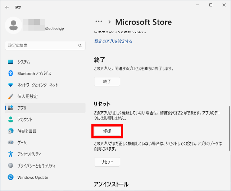Maximize the Settings window
This screenshot has width=231, height=191.
pos(211,5)
